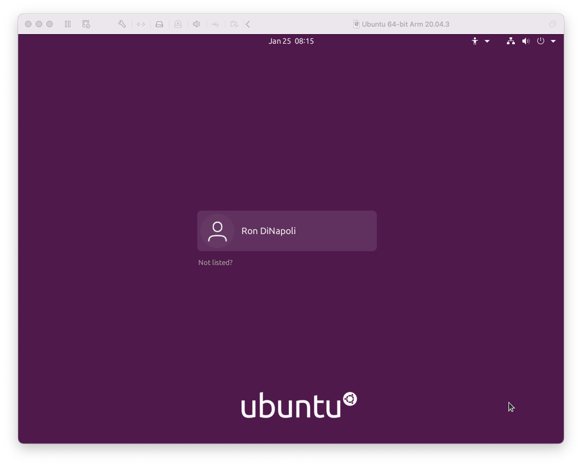
Task: Select the Ron DiNapoli user account
Action: 287,231
